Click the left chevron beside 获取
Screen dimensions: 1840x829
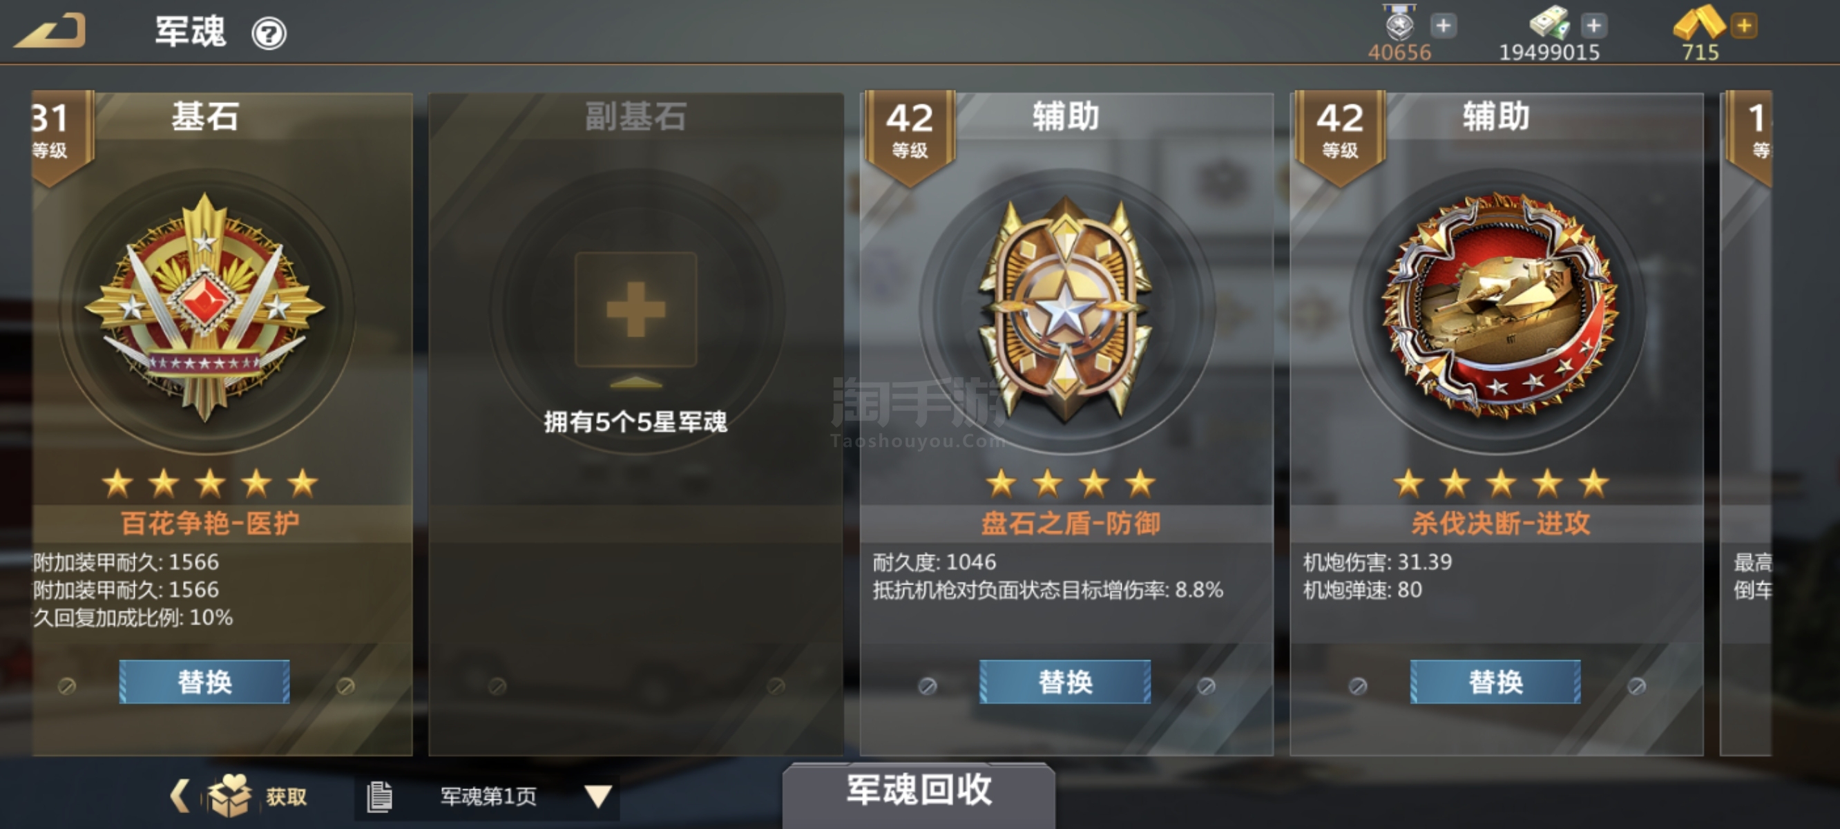click(180, 795)
